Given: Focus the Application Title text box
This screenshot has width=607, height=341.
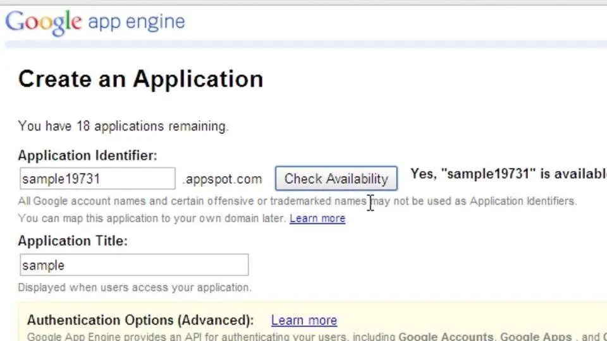Looking at the screenshot, I should coord(133,265).
